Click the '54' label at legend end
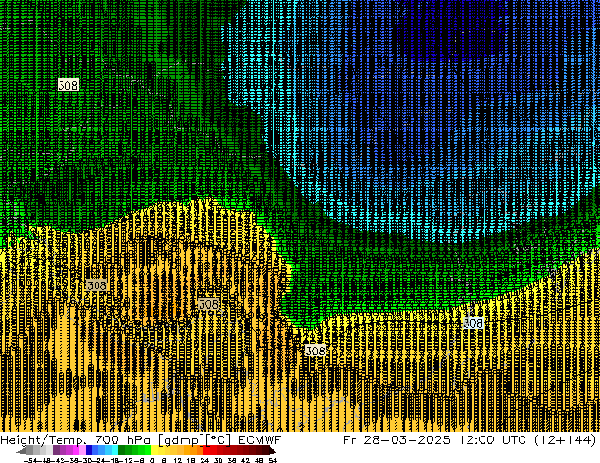Viewport: 600px width, 463px height. 273,460
